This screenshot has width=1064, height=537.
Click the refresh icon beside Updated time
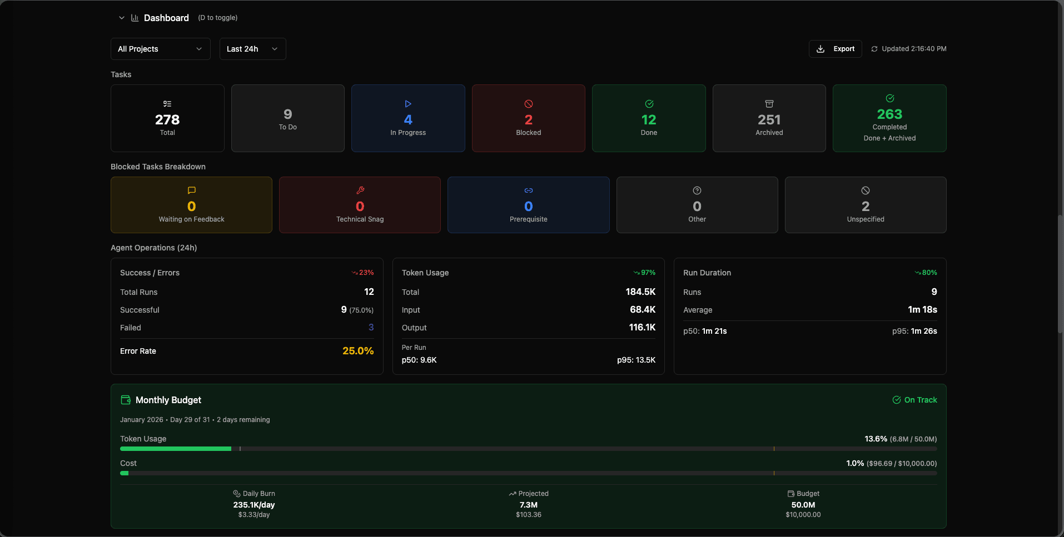(x=874, y=49)
